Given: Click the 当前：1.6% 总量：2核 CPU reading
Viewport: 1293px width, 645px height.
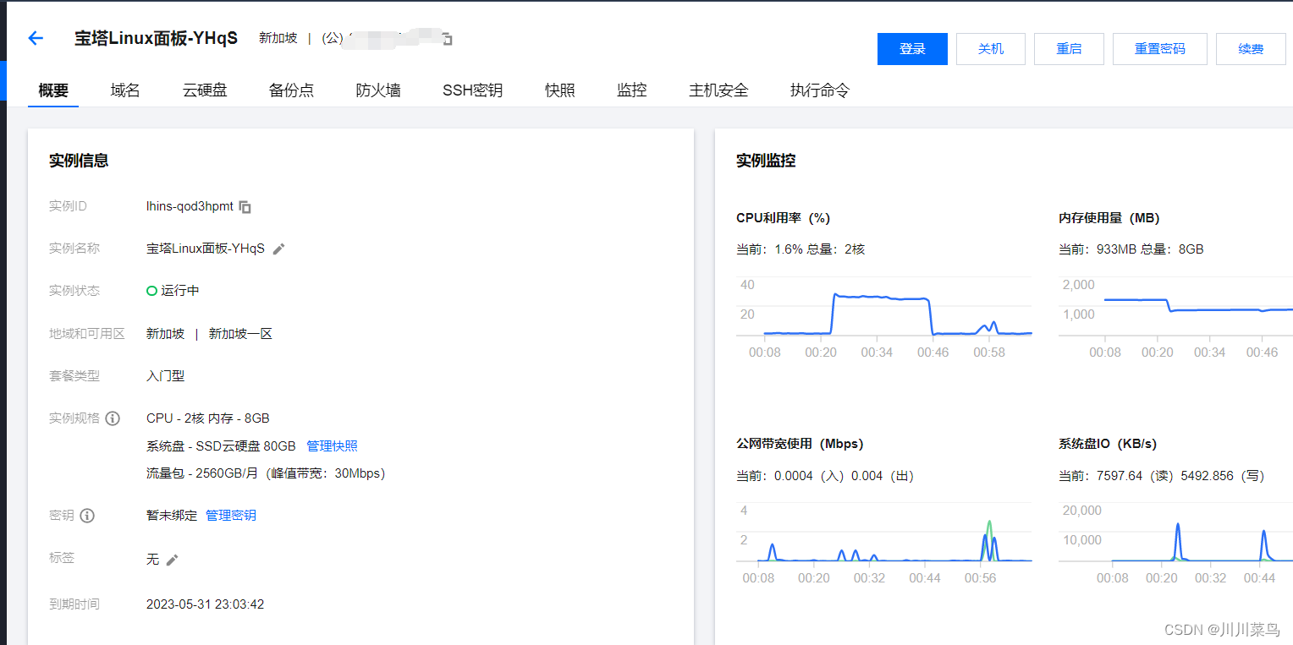Looking at the screenshot, I should click(x=801, y=249).
